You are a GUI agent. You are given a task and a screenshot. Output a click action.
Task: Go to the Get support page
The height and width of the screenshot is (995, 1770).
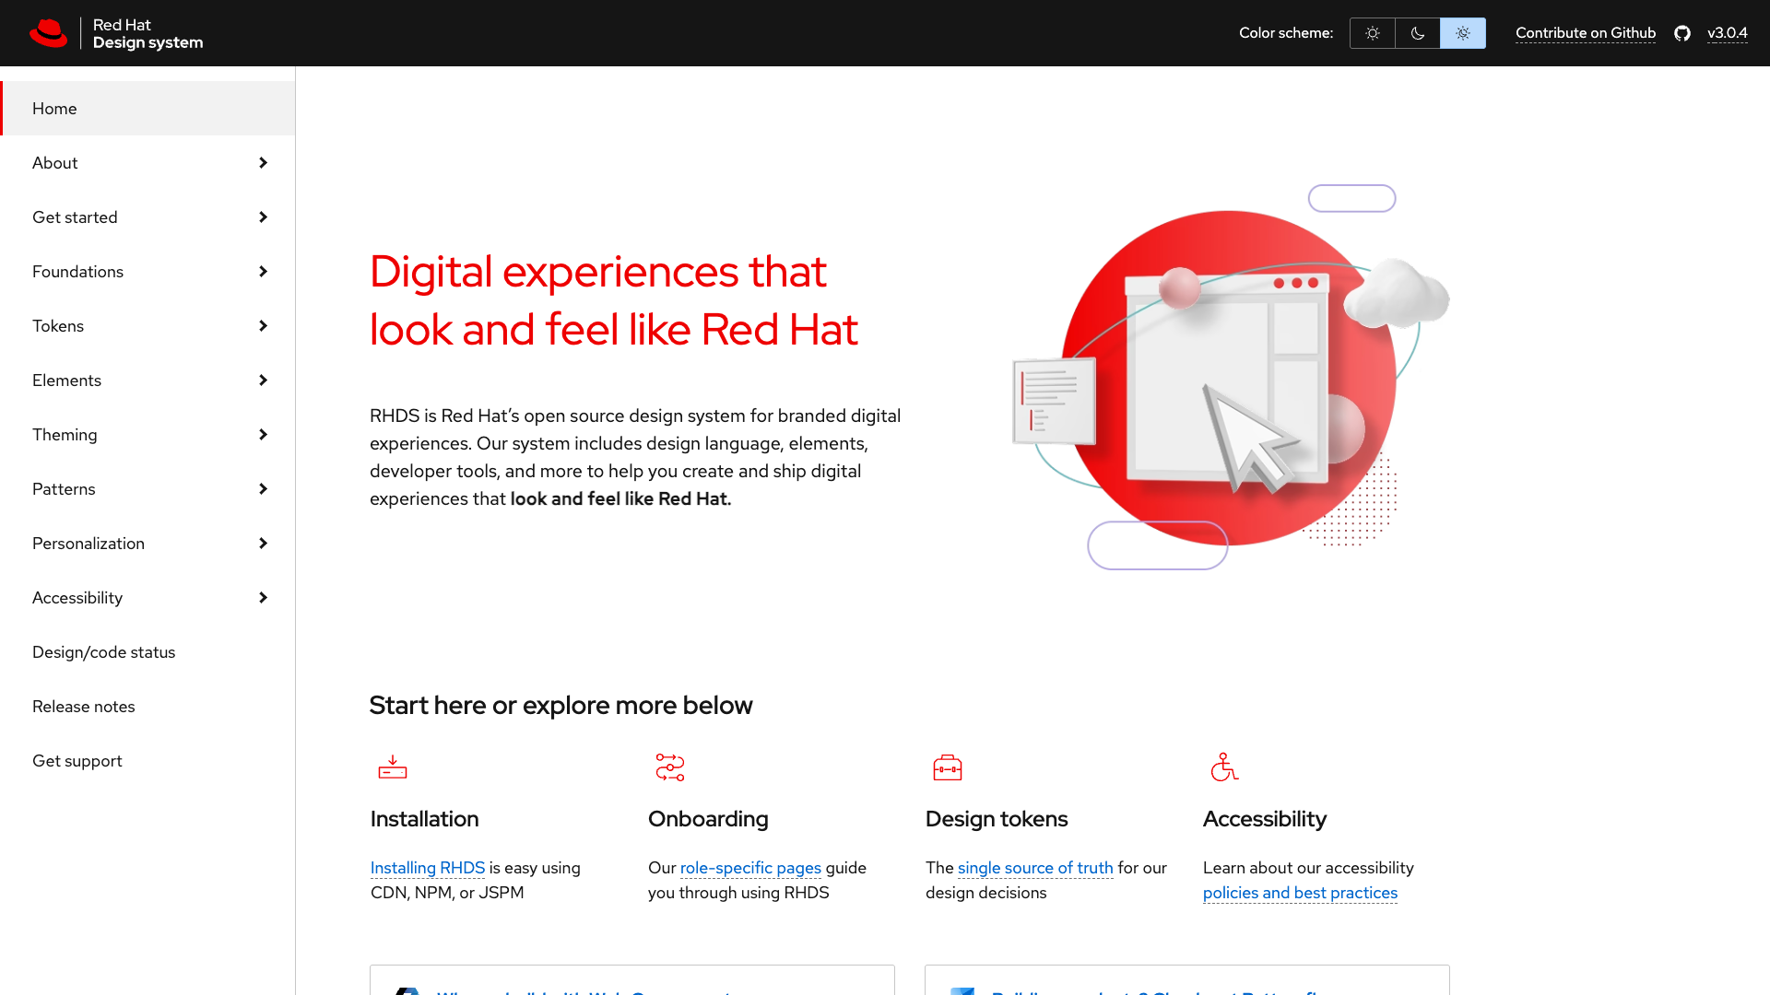(x=77, y=760)
